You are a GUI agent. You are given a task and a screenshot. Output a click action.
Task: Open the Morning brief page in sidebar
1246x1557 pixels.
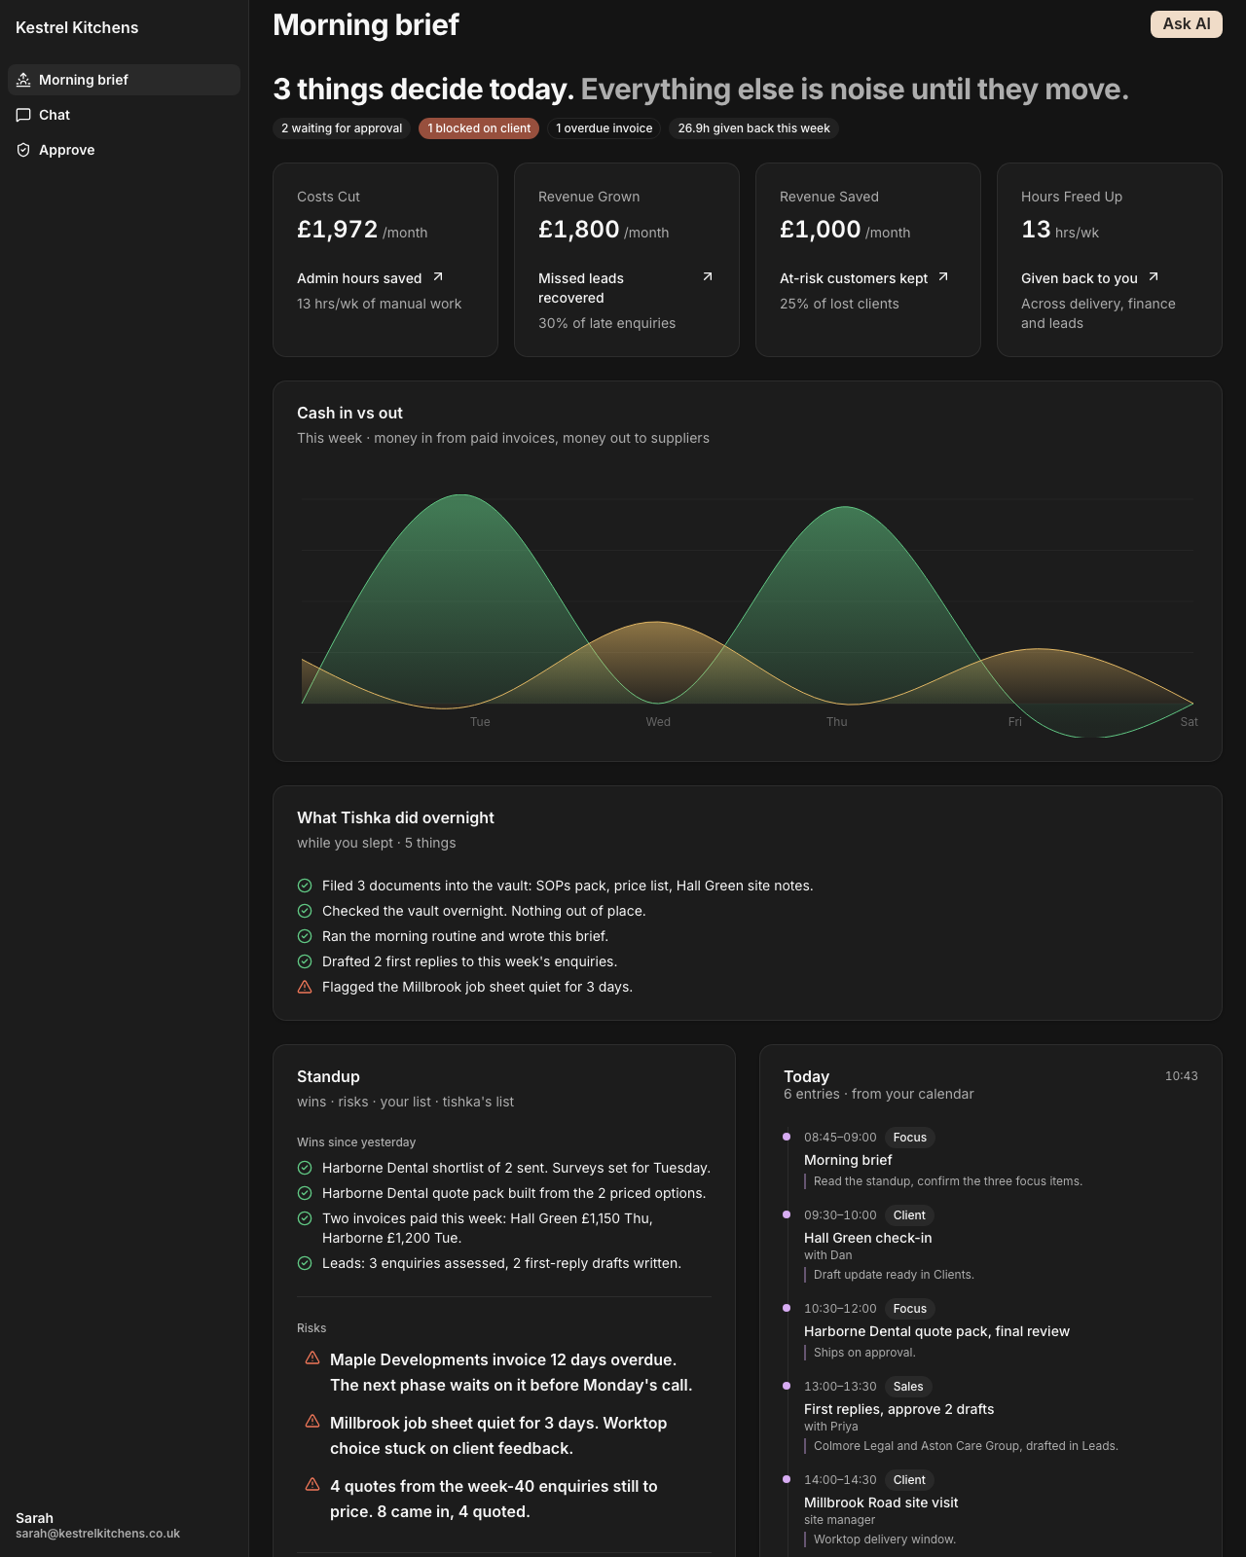tap(124, 80)
